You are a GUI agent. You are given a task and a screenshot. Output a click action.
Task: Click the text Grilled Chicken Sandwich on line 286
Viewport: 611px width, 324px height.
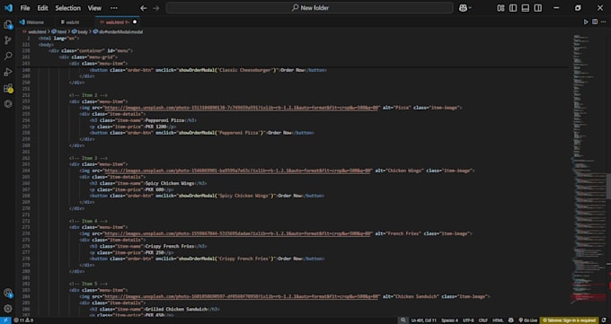click(176, 310)
